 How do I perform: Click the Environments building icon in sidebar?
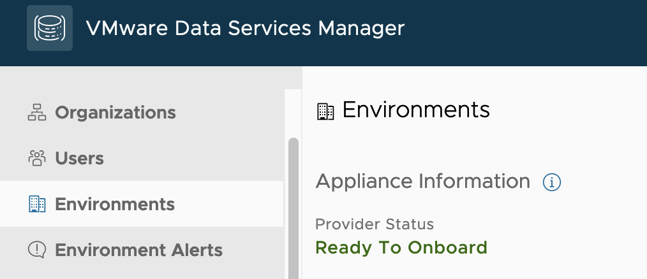point(37,204)
